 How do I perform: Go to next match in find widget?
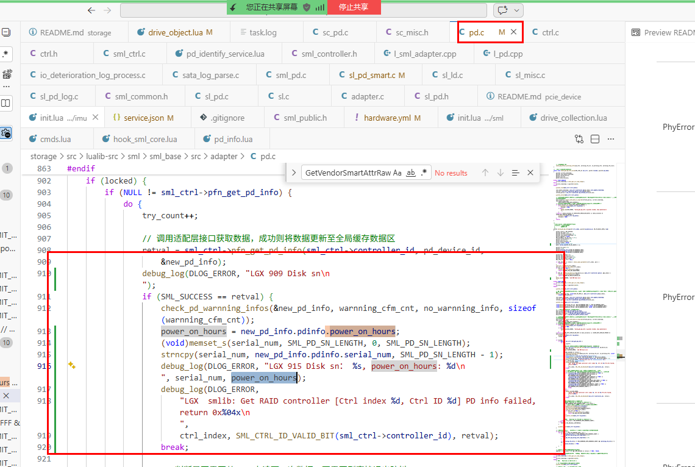point(501,173)
